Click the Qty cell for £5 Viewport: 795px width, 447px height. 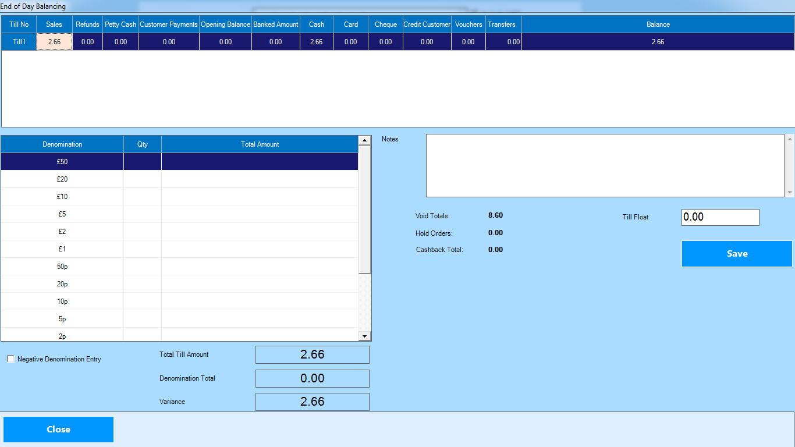tap(143, 214)
